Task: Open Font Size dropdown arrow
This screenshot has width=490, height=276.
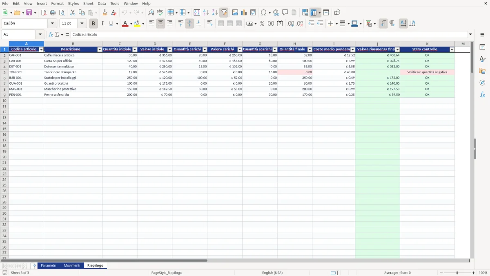Action: click(x=82, y=24)
